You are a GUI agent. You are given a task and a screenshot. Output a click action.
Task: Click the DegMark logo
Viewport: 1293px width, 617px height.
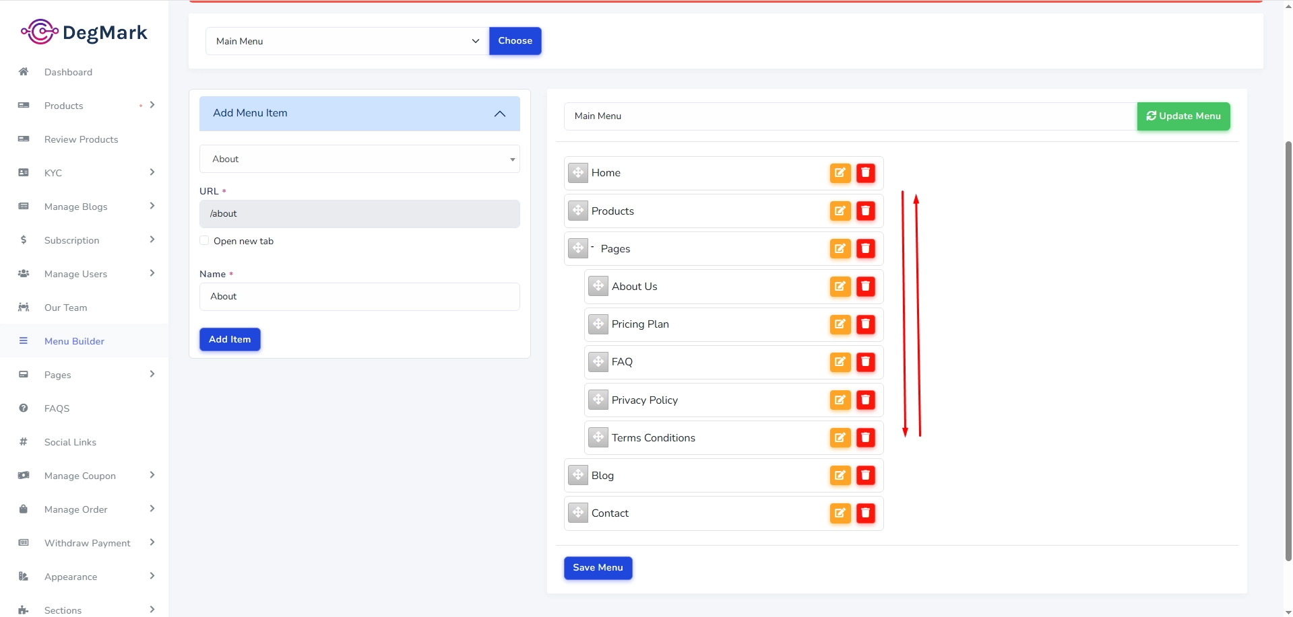pyautogui.click(x=84, y=32)
